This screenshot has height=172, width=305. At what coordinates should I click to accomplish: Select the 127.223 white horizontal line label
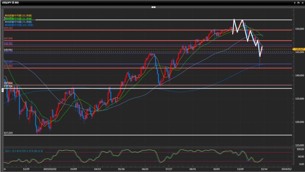tap(8, 133)
